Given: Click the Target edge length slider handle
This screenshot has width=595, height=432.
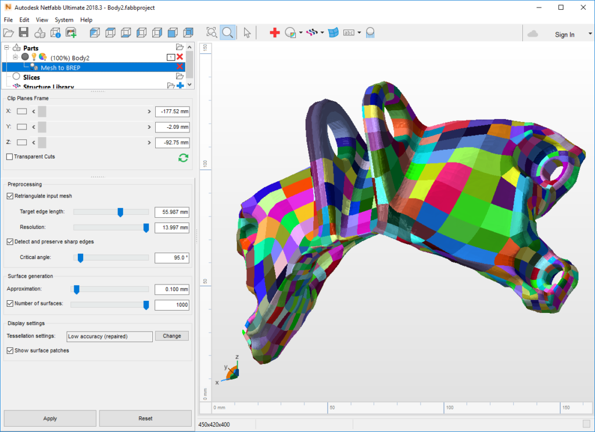Looking at the screenshot, I should pos(120,213).
